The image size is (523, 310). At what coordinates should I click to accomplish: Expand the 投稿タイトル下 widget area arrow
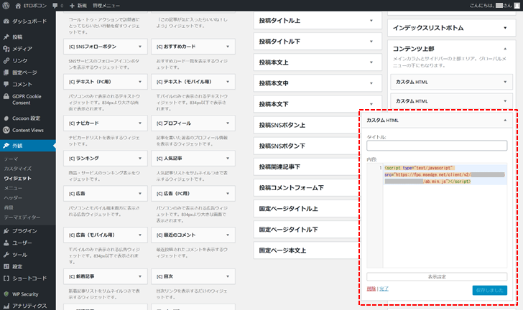click(x=371, y=42)
